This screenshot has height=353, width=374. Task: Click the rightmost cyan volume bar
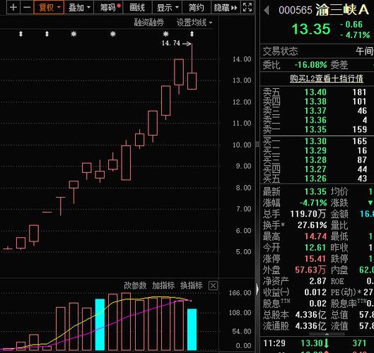coord(192,330)
